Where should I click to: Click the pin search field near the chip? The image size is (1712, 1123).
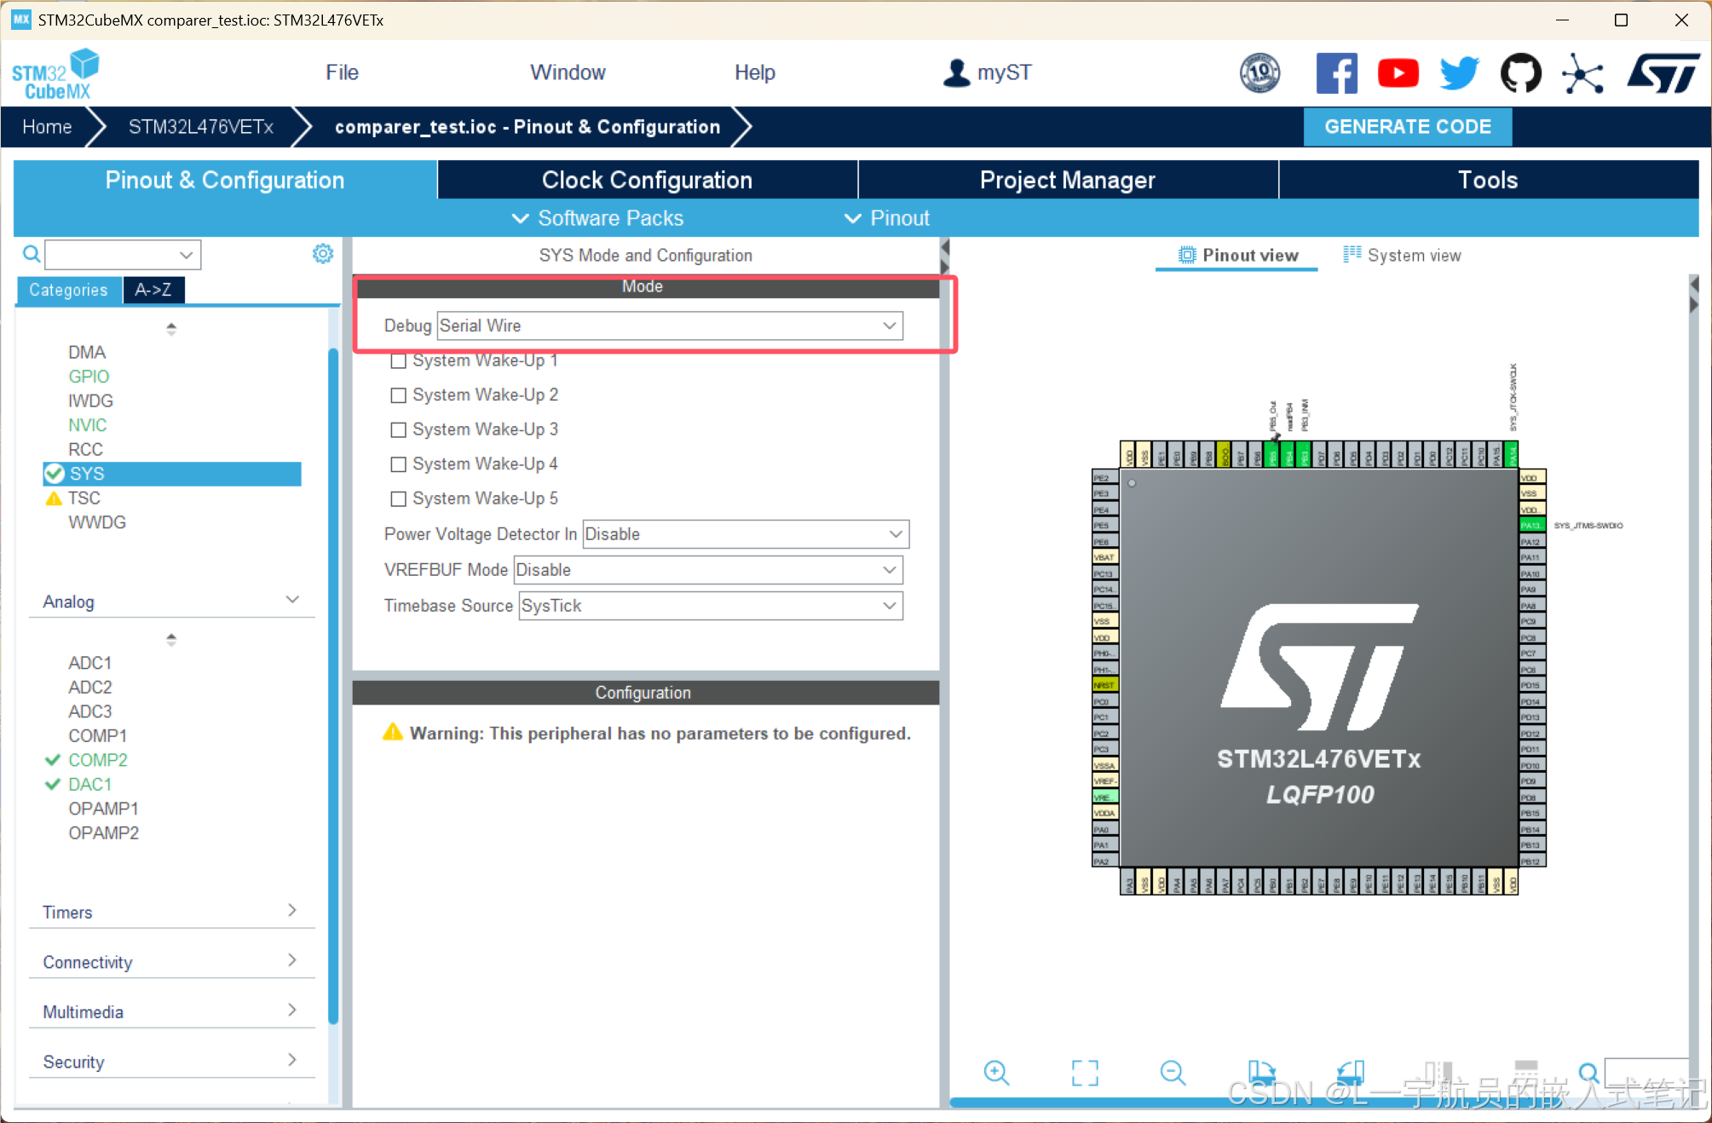1649,1073
